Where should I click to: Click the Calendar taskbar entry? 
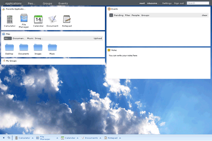pyautogui.click(x=68, y=138)
